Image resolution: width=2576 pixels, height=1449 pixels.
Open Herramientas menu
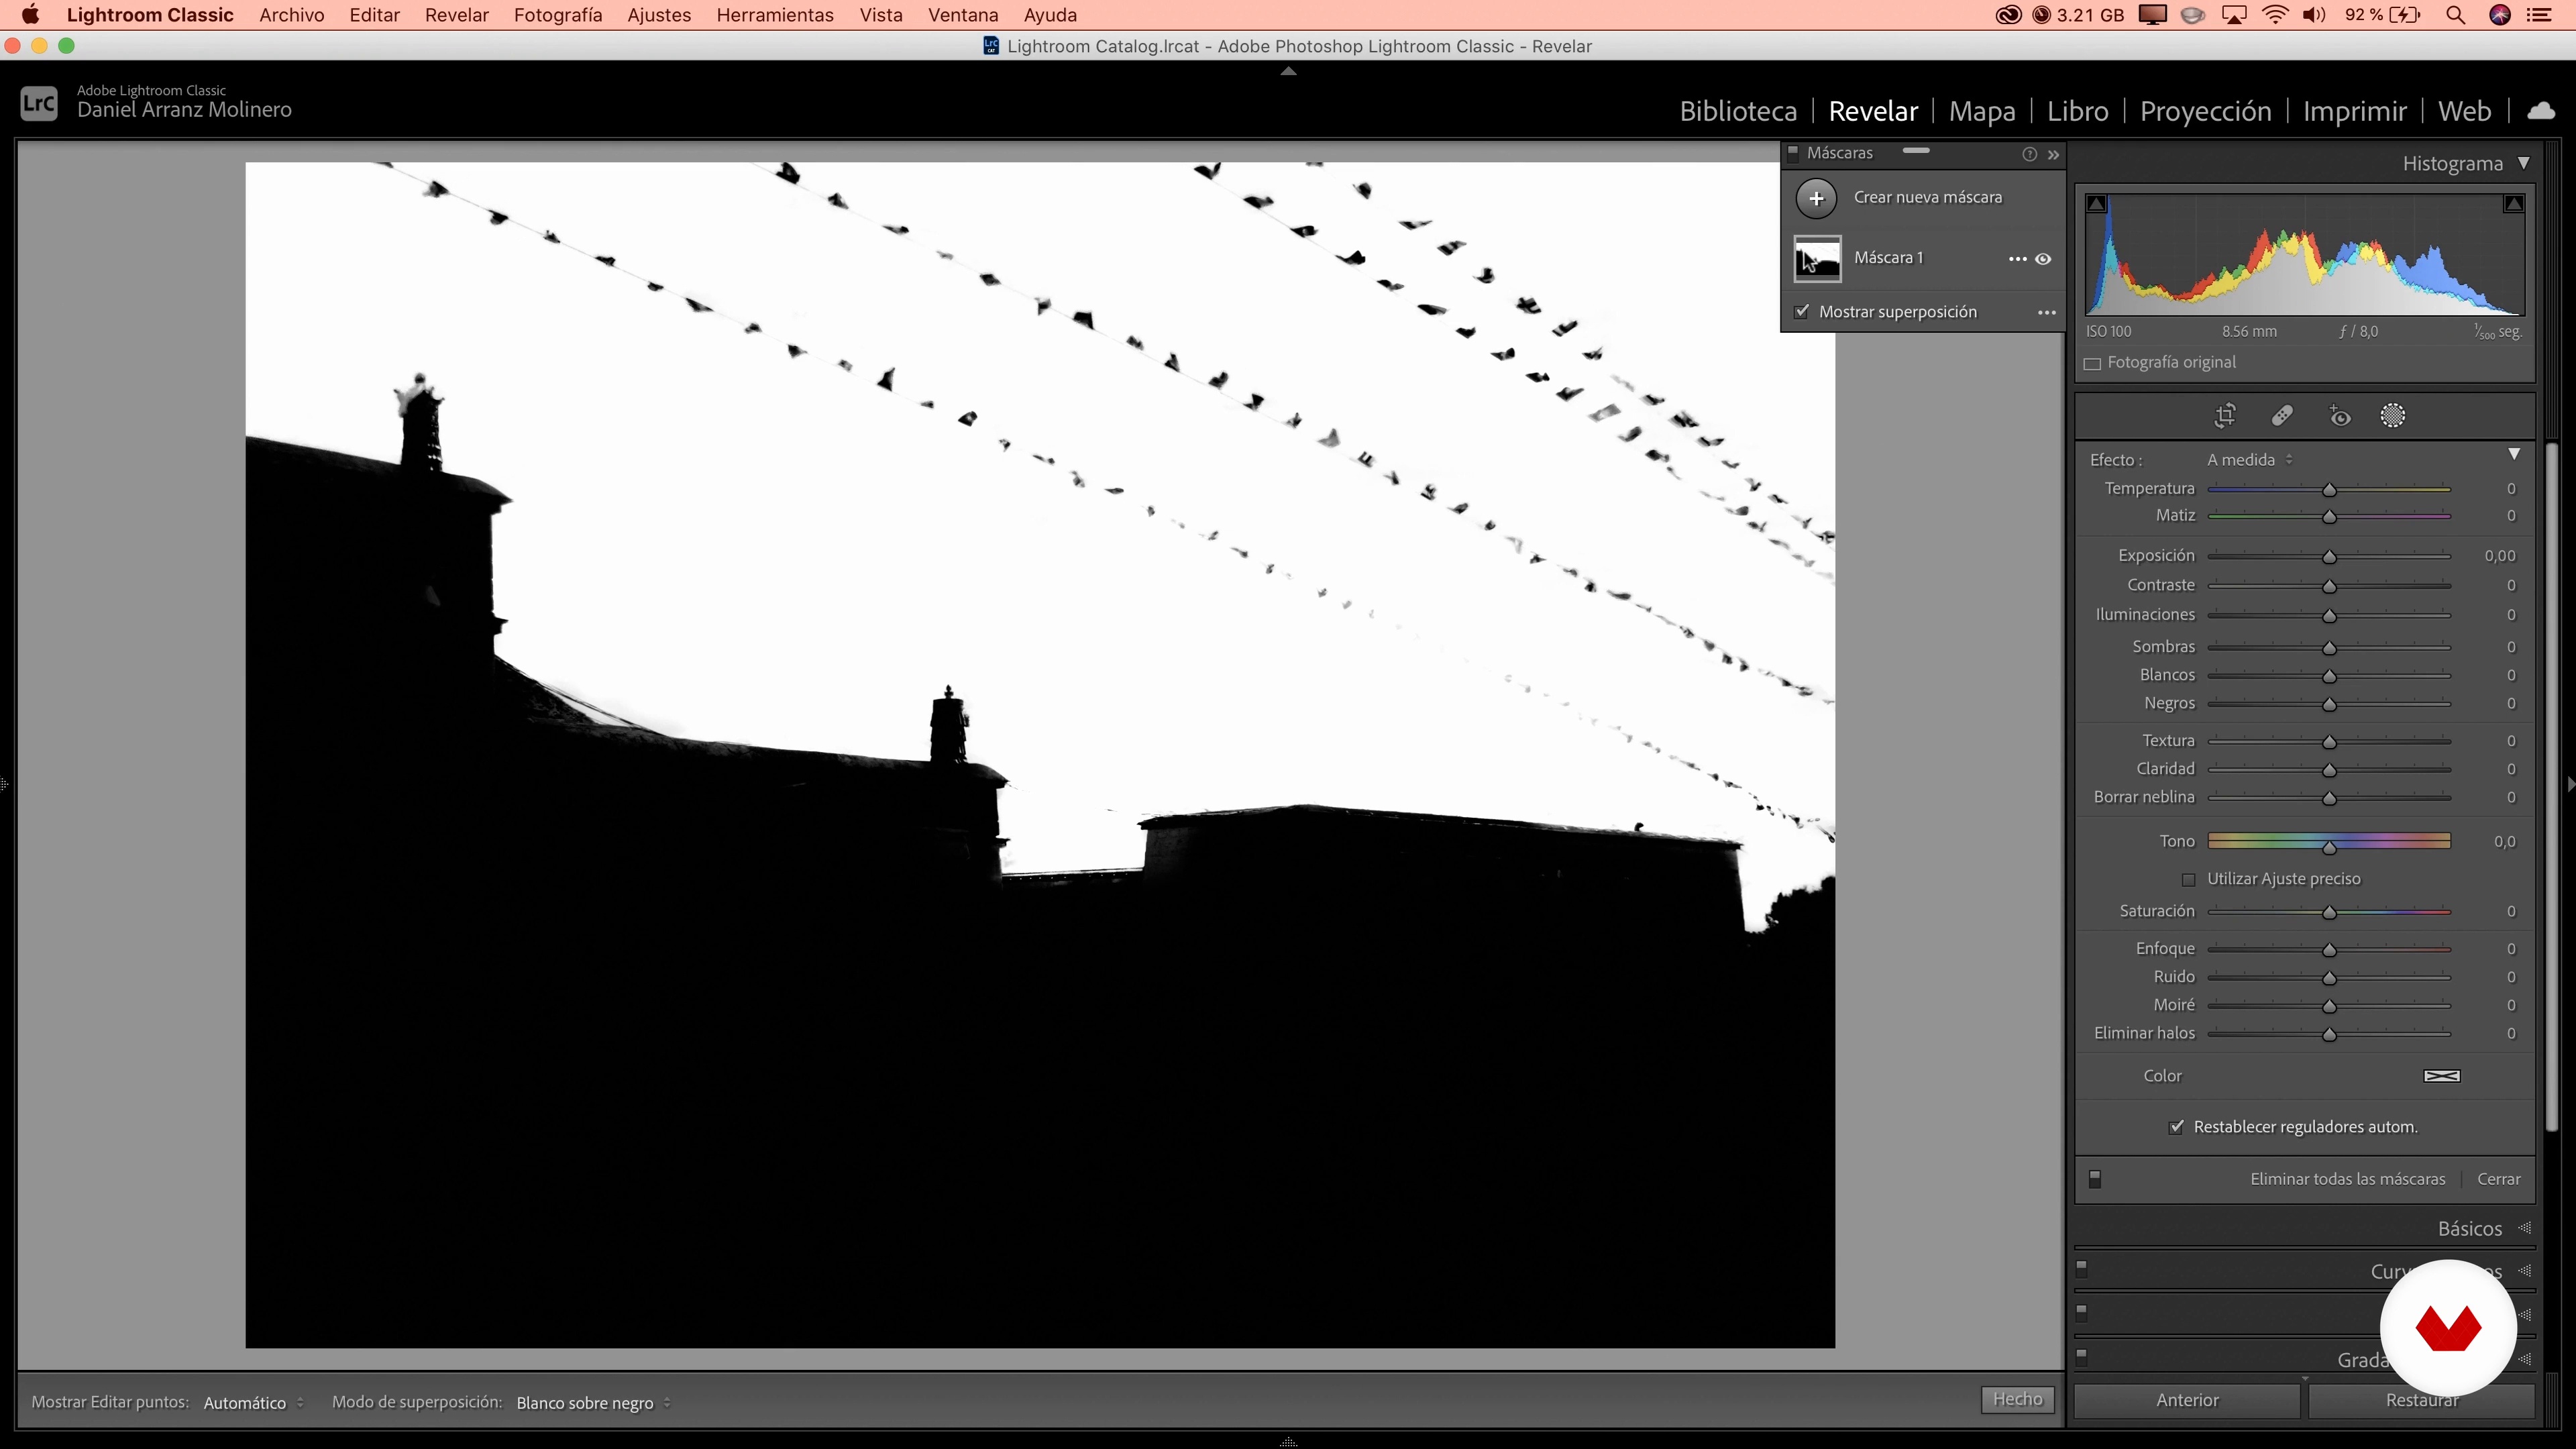[774, 15]
